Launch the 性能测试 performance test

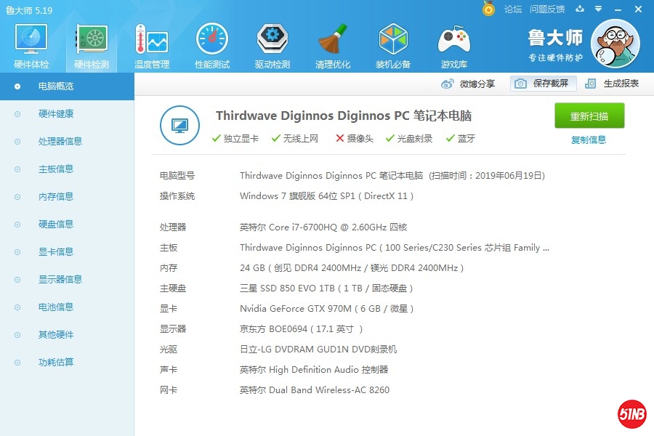point(211,44)
